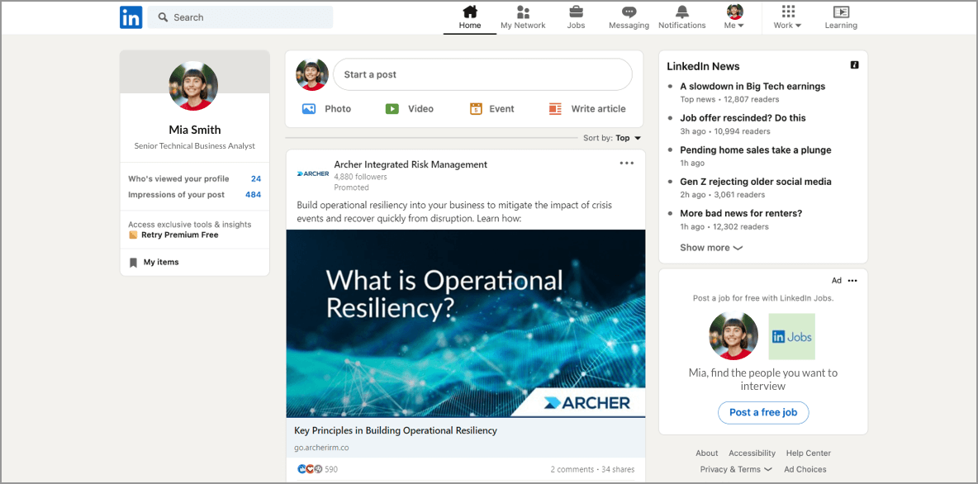978x484 pixels.
Task: Click the Video icon in post composer
Action: pyautogui.click(x=392, y=108)
